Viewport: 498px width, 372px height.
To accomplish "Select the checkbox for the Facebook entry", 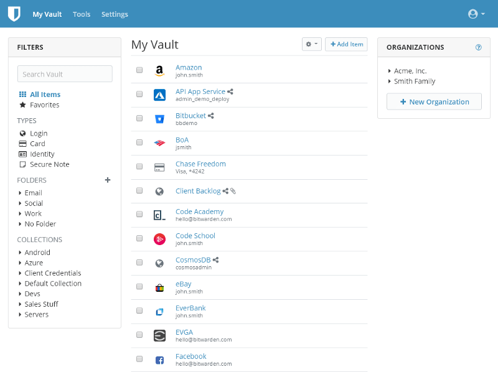I will [x=139, y=359].
